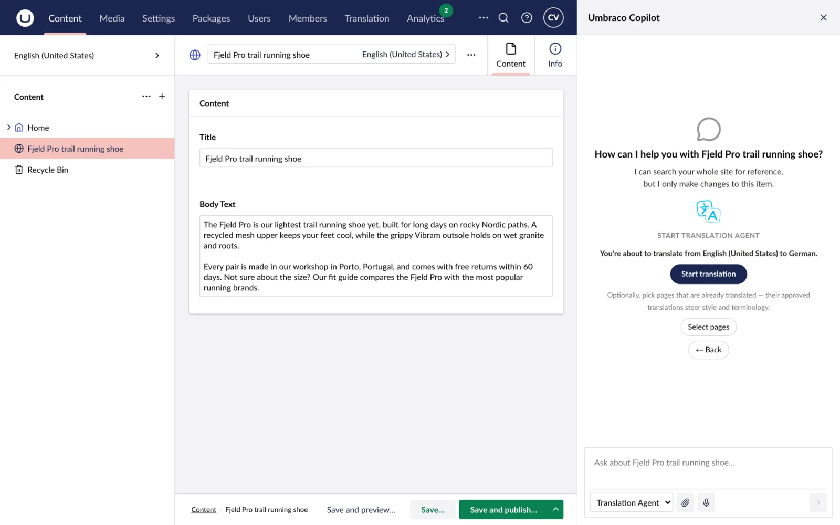Open the help question mark icon
The height and width of the screenshot is (525, 840).
[527, 18]
